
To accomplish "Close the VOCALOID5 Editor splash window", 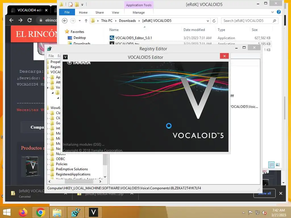I will pos(224,56).
